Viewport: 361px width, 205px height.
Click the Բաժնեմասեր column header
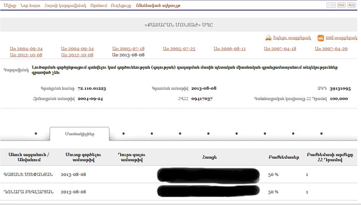283,157
